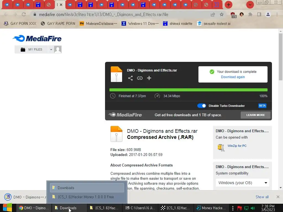Click the share page icon in address bar
This screenshot has height=212, width=283.
click(x=213, y=15)
